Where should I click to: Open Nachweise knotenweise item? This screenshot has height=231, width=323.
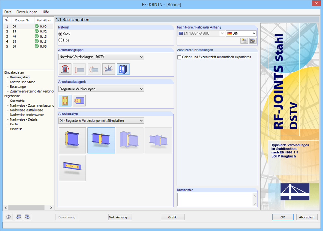pos(27,115)
